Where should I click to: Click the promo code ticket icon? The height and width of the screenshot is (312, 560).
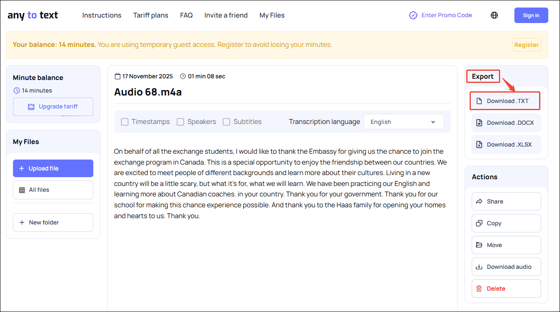(x=413, y=15)
